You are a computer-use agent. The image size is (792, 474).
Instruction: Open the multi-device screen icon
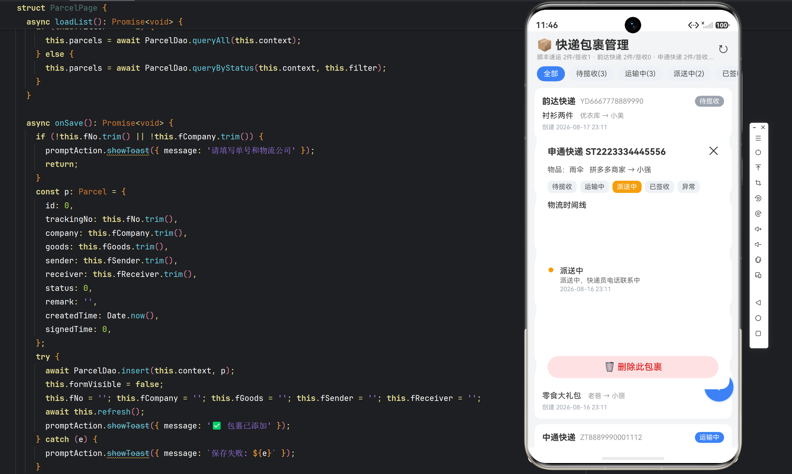(x=758, y=275)
